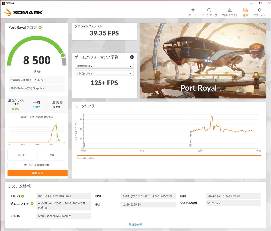The height and width of the screenshot is (231, 271).
Task: Click the v5.75.1261 system info field
Action: 233,203
